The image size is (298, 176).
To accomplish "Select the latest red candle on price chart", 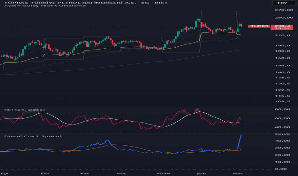I will [241, 25].
